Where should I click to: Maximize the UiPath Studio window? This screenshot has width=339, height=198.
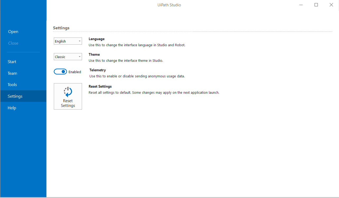[316, 5]
